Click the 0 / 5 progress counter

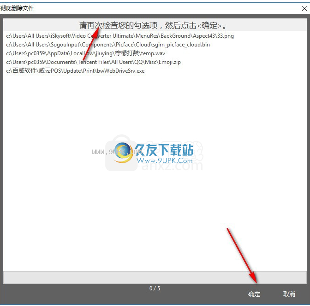pos(155,289)
